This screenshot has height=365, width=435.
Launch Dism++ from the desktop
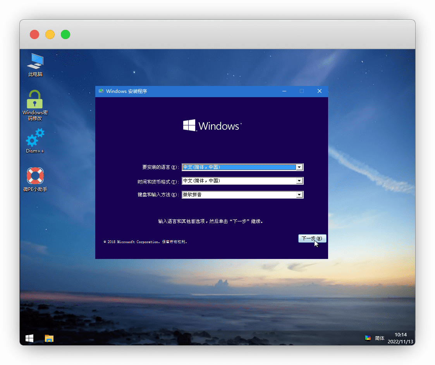35,138
